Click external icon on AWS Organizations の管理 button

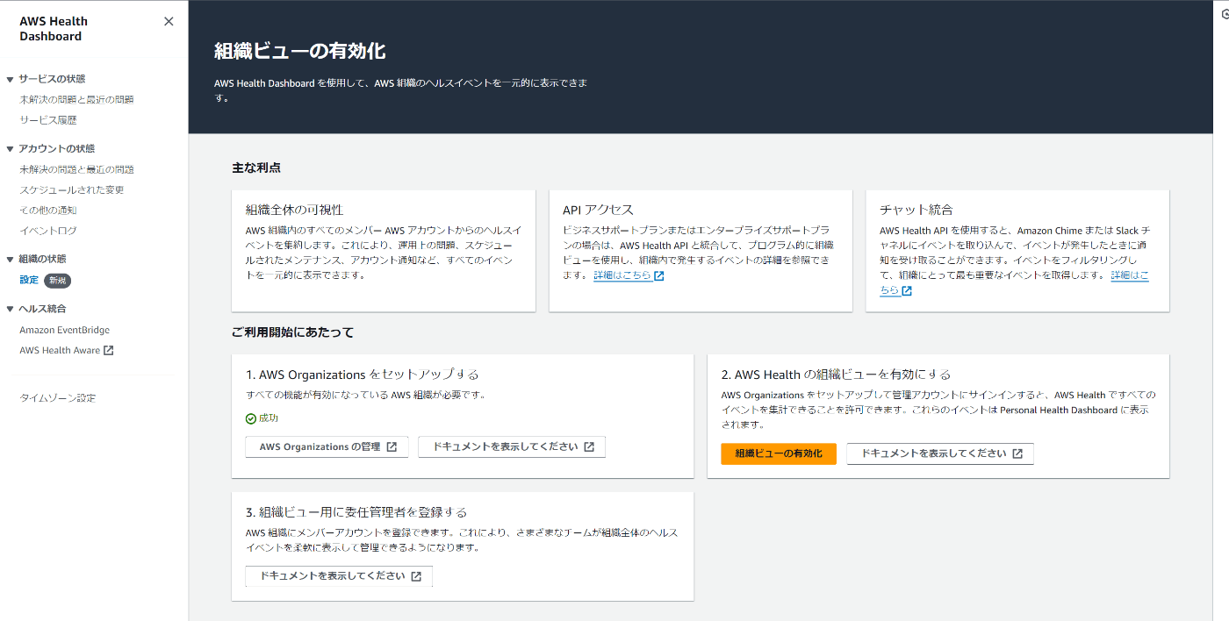392,447
